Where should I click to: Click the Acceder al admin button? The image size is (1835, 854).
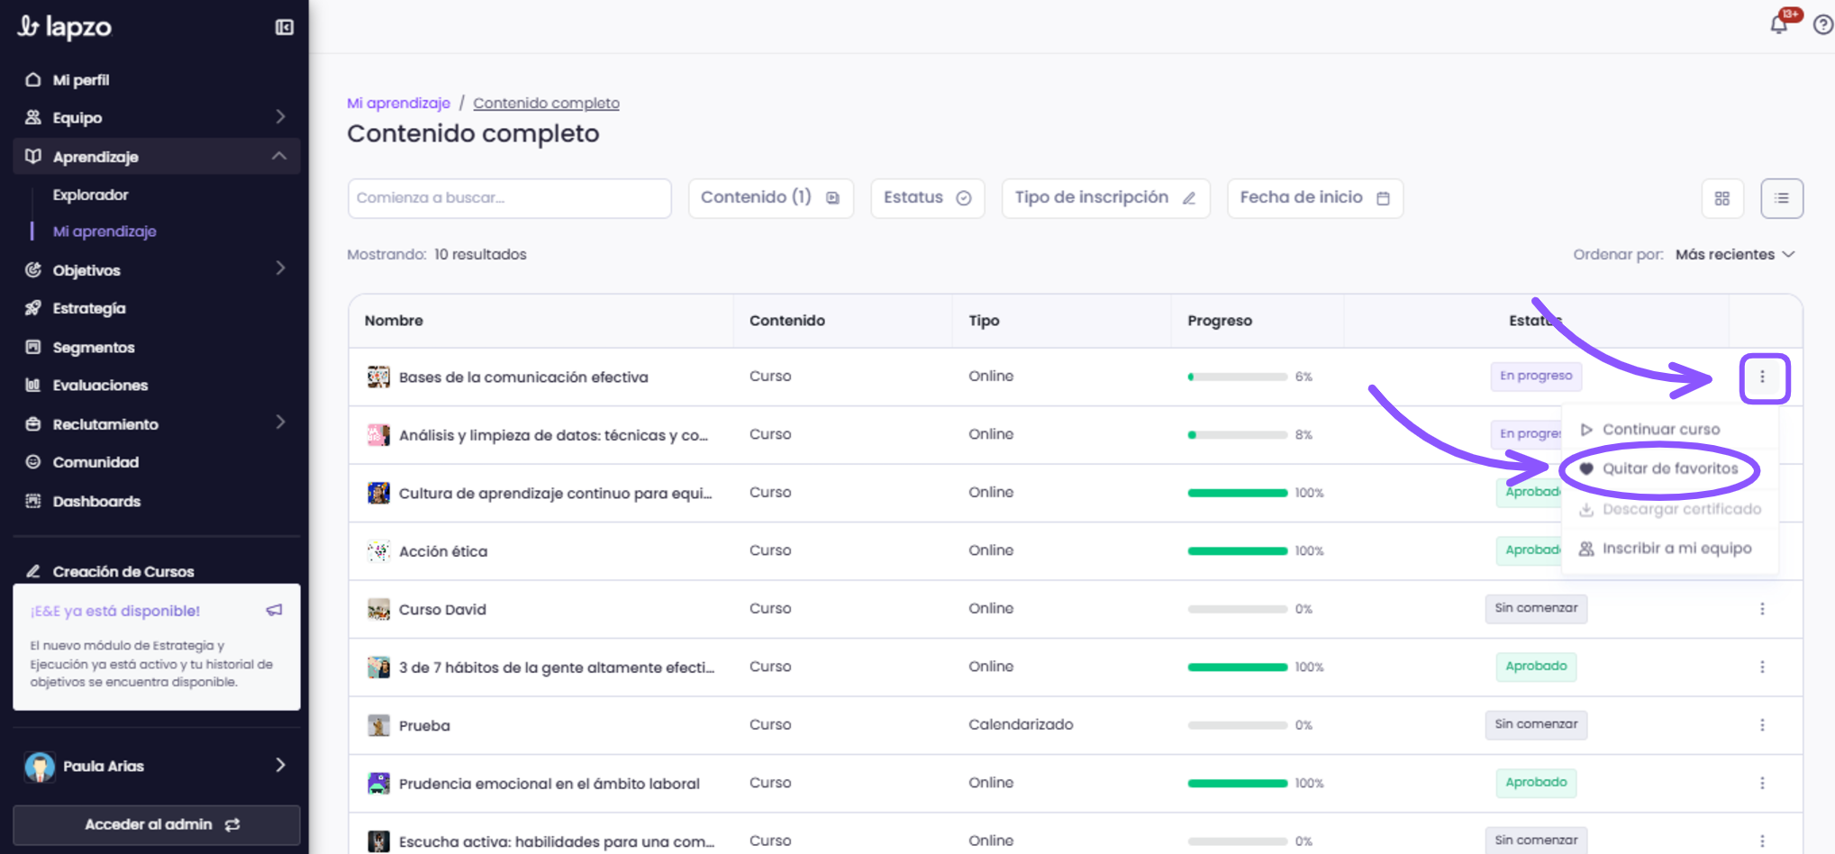click(157, 825)
